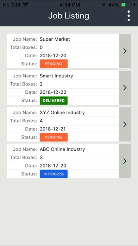138x246 pixels.
Task: Click total boxes value 0
Action: [41, 47]
